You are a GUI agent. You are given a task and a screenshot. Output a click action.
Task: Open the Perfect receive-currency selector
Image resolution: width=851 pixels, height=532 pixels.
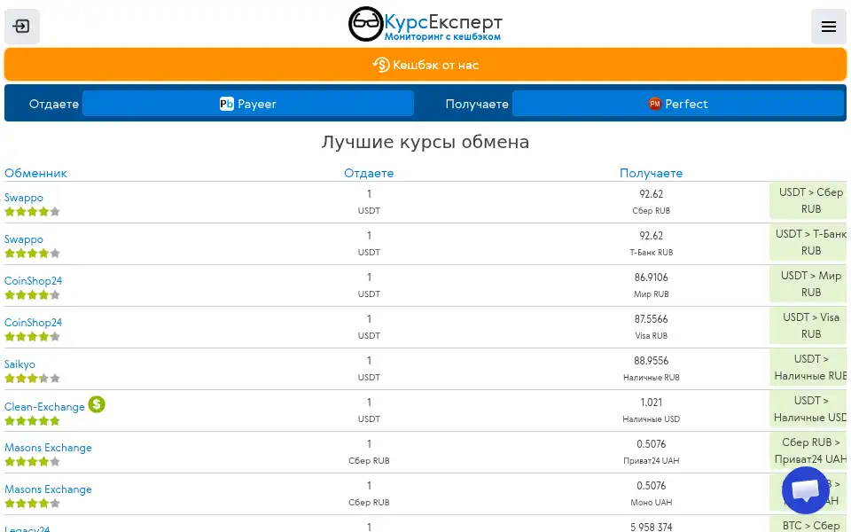[x=678, y=104]
